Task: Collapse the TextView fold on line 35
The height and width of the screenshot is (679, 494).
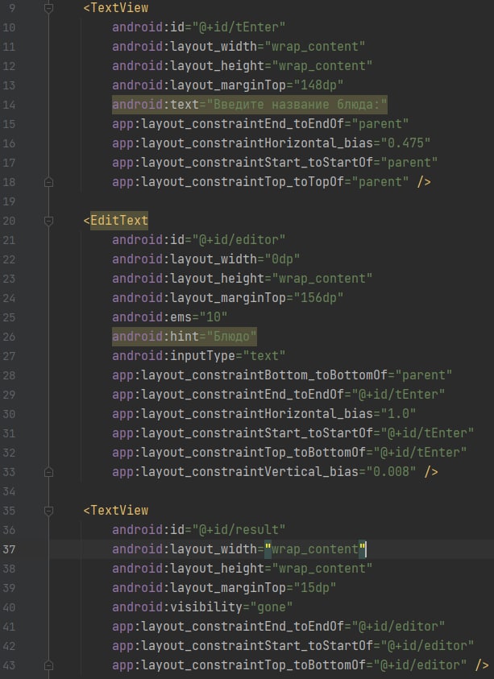Action: click(x=49, y=511)
